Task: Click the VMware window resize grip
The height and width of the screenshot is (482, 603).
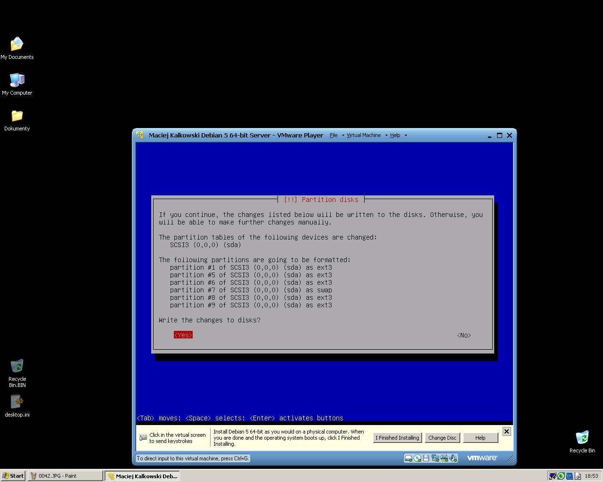Action: click(x=509, y=459)
